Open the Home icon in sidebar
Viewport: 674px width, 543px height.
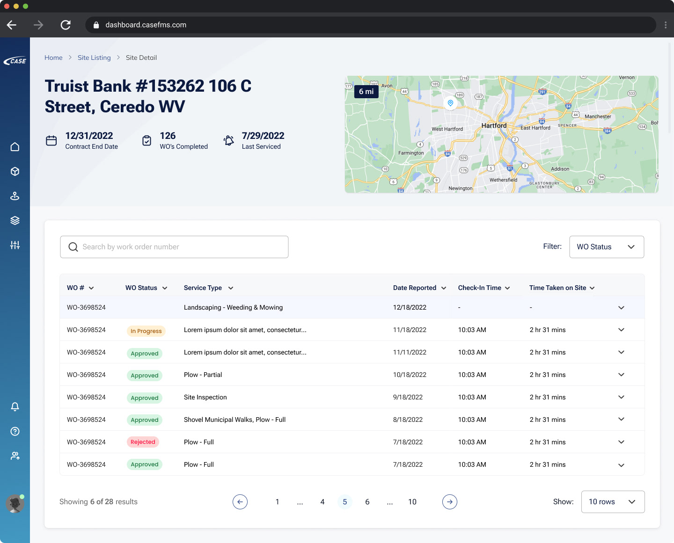pyautogui.click(x=15, y=147)
